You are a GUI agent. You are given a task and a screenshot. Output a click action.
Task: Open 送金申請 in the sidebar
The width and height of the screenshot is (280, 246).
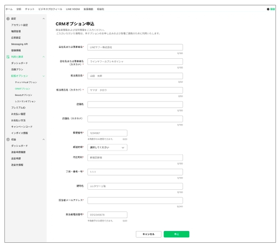[x=16, y=158]
